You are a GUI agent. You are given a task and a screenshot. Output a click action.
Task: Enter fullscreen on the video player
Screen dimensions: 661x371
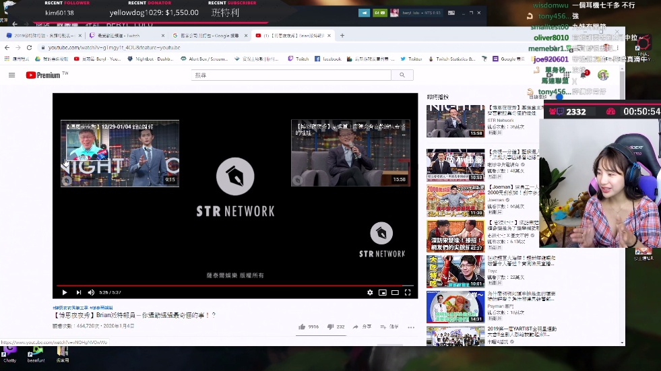pyautogui.click(x=408, y=292)
